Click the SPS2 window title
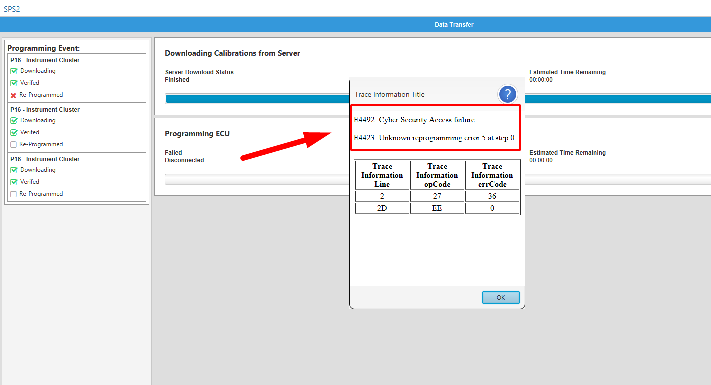Viewport: 711px width, 385px height. point(12,9)
